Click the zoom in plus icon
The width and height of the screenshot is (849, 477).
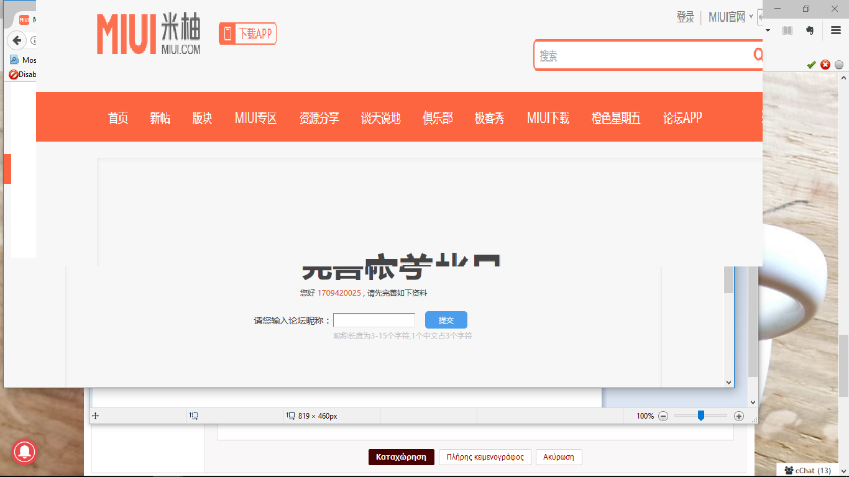point(739,416)
